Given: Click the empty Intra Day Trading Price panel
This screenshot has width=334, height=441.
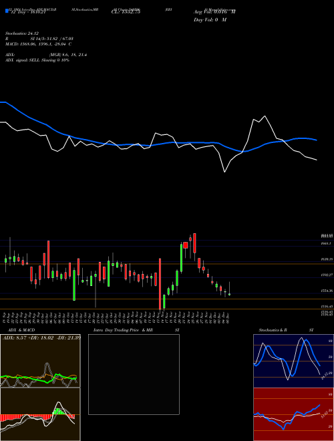Looking at the screenshot, I should click(134, 374).
